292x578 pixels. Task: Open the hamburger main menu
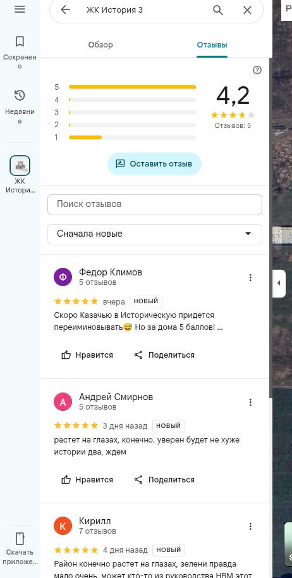20,9
